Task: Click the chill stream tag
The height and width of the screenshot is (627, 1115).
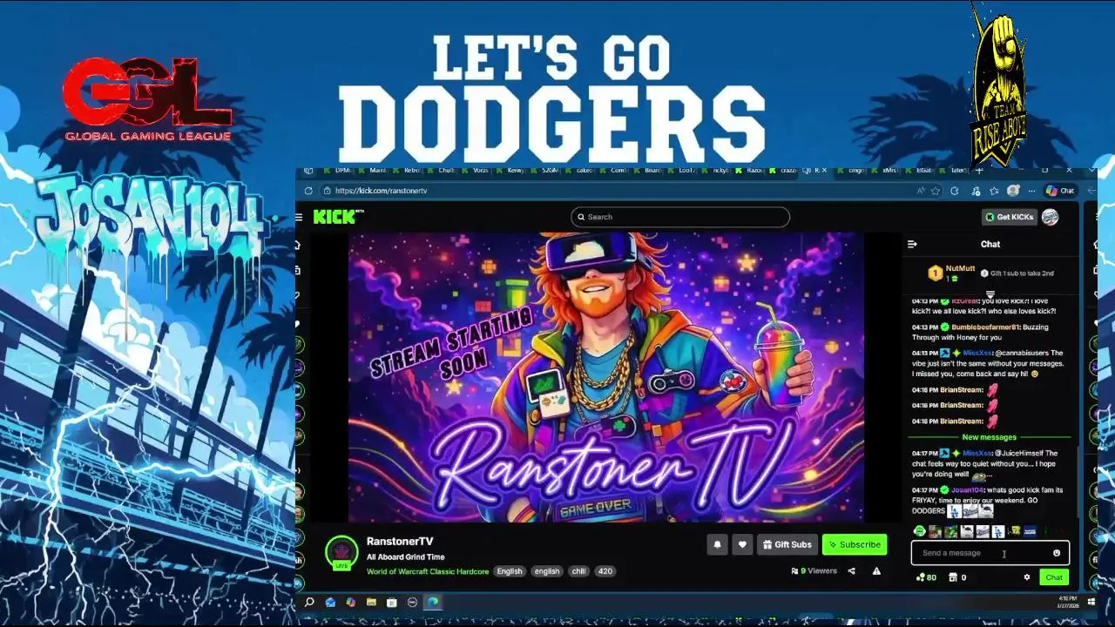Action: tap(578, 571)
